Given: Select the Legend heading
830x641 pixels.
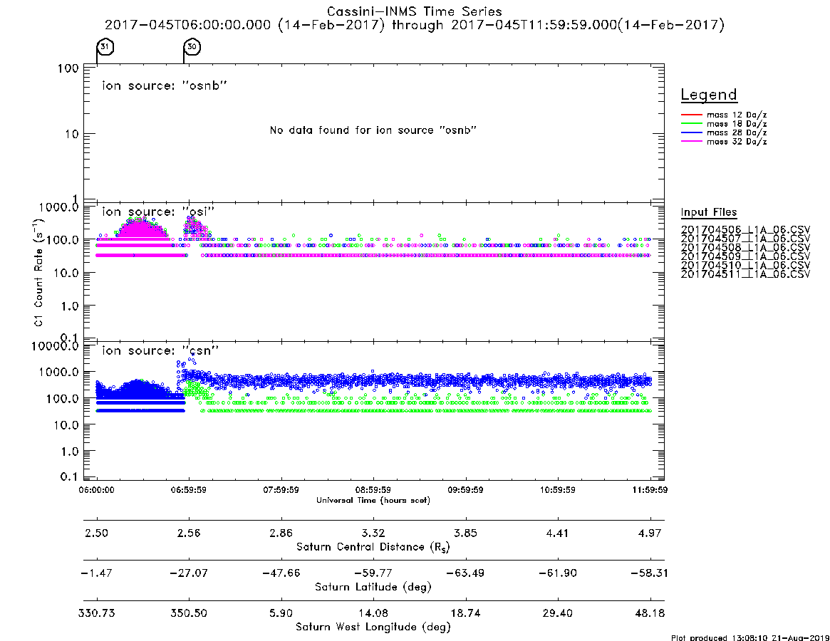Looking at the screenshot, I should 709,95.
